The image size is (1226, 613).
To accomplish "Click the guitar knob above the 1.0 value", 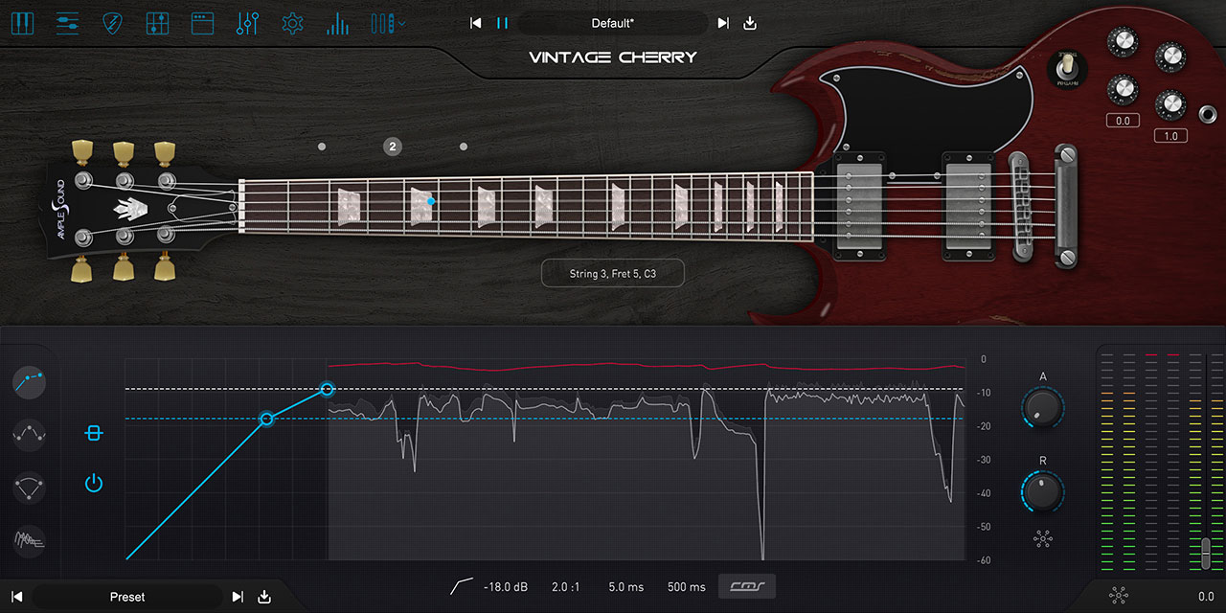I will point(1170,104).
